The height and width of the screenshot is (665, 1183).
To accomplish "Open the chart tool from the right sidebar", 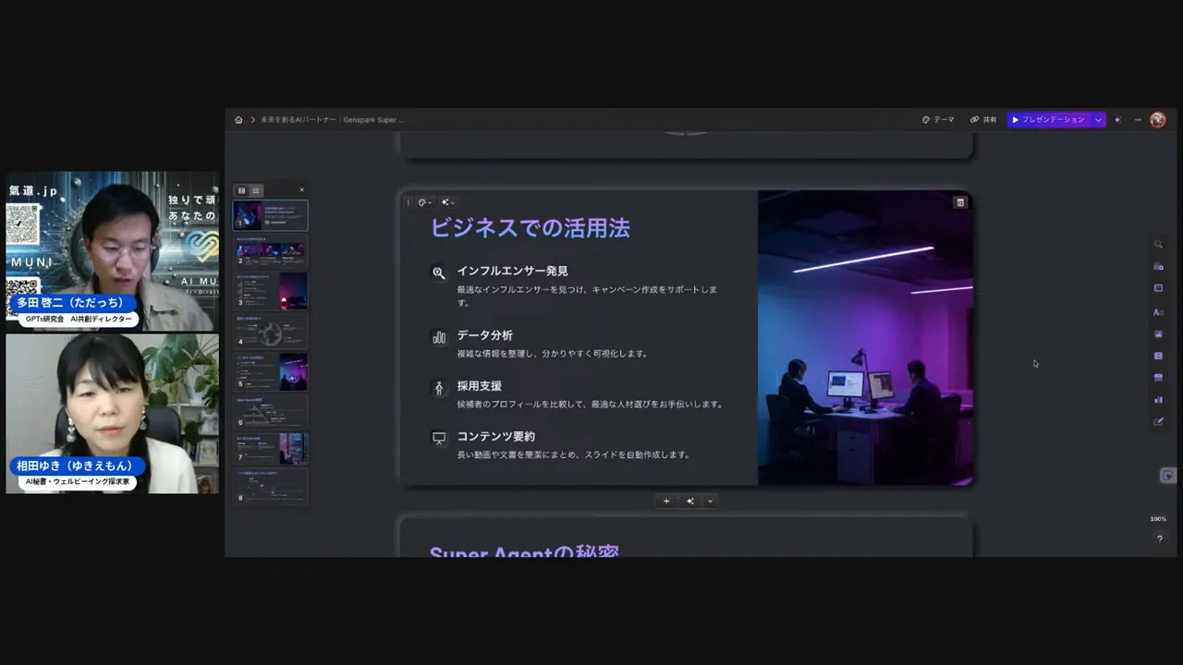I will (1159, 398).
